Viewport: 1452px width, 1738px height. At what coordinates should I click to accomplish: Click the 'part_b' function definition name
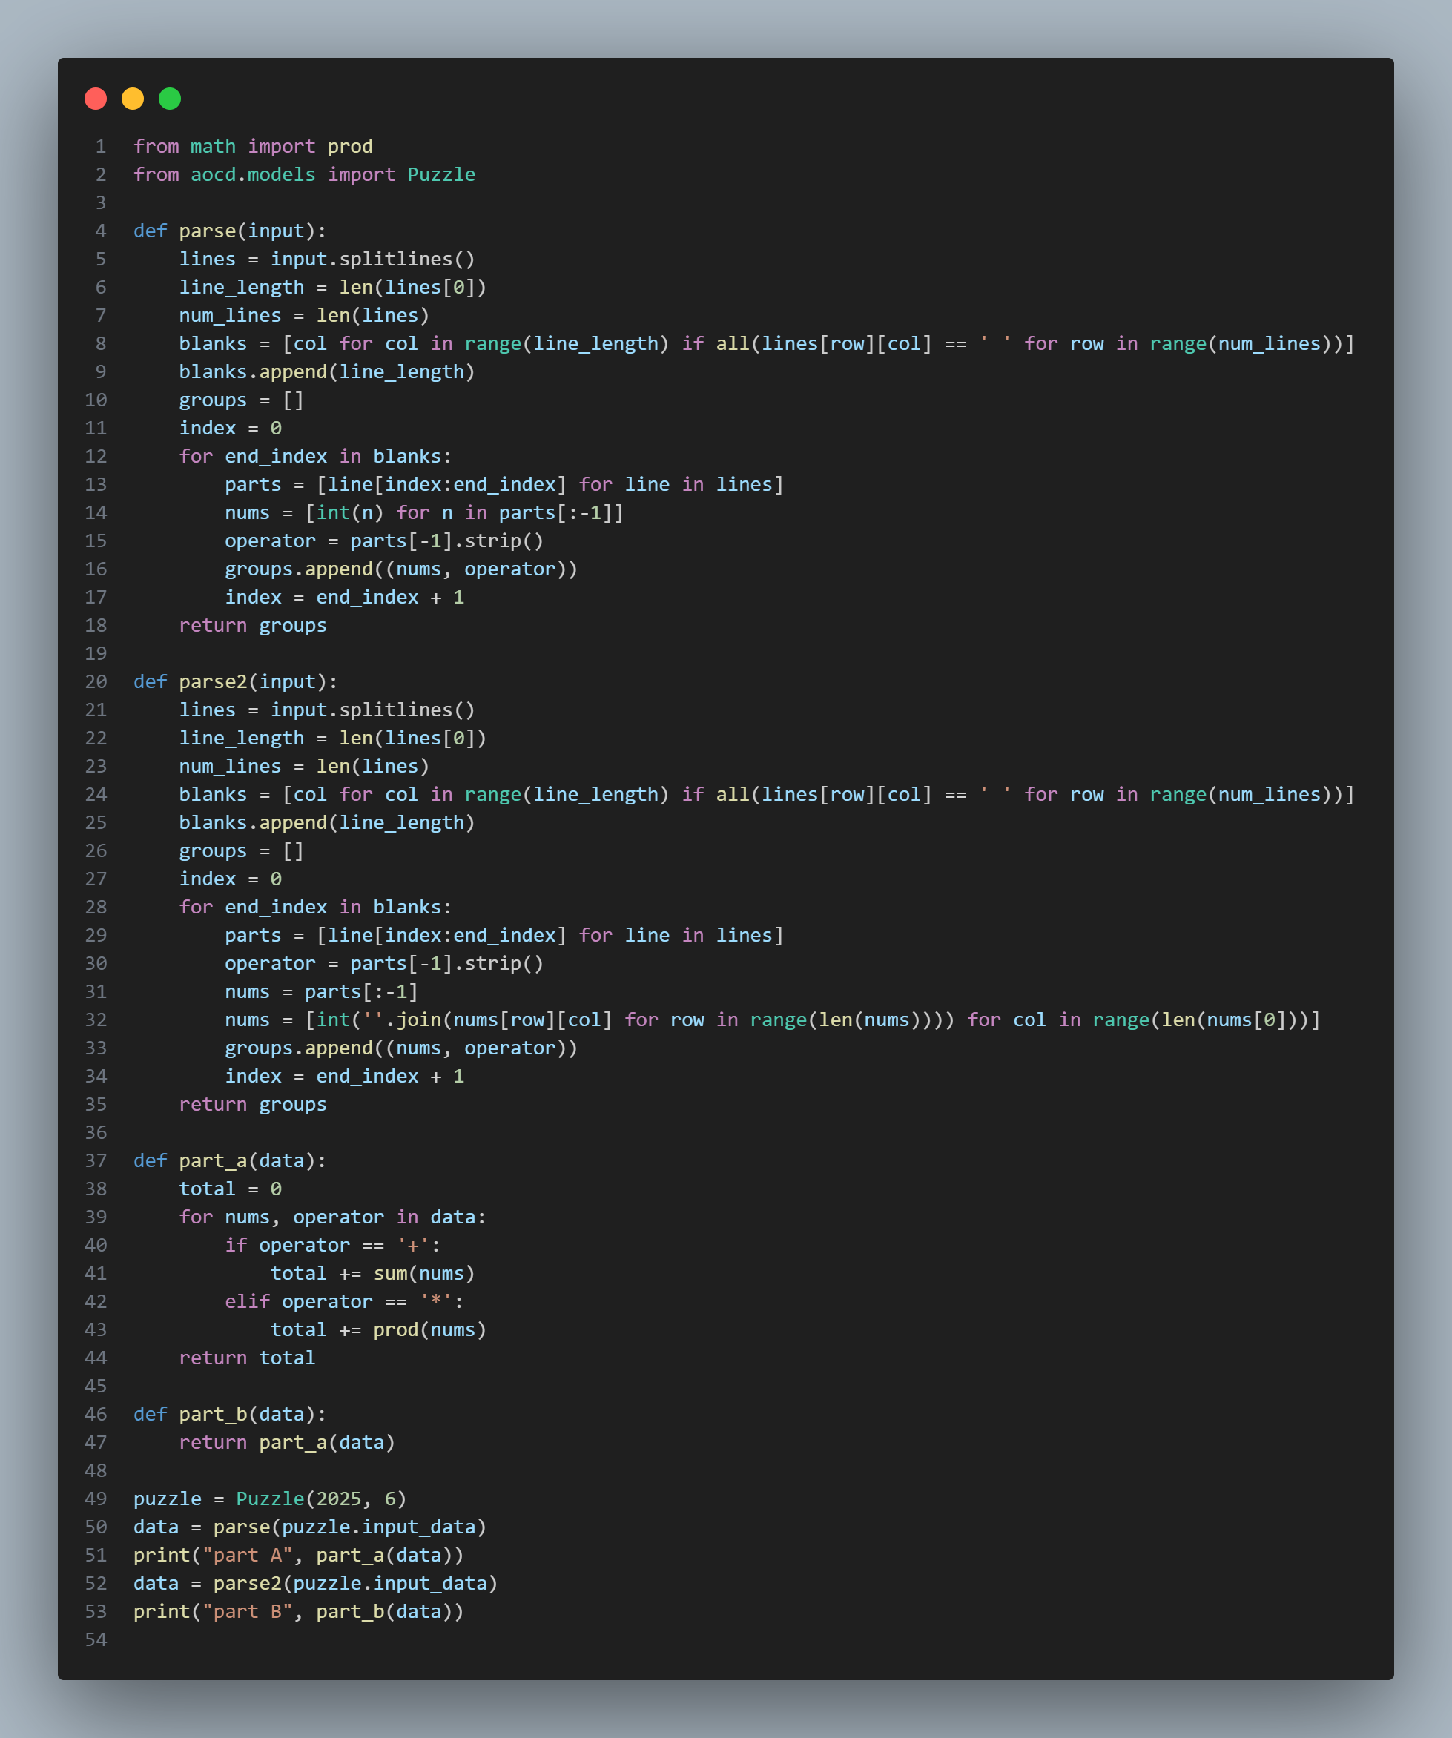pos(213,1413)
